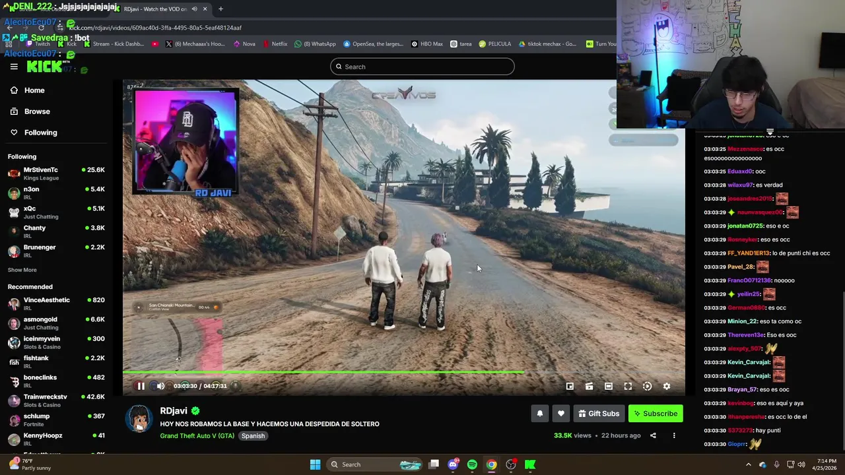Subscribe to RDjavi channel

[656, 414]
